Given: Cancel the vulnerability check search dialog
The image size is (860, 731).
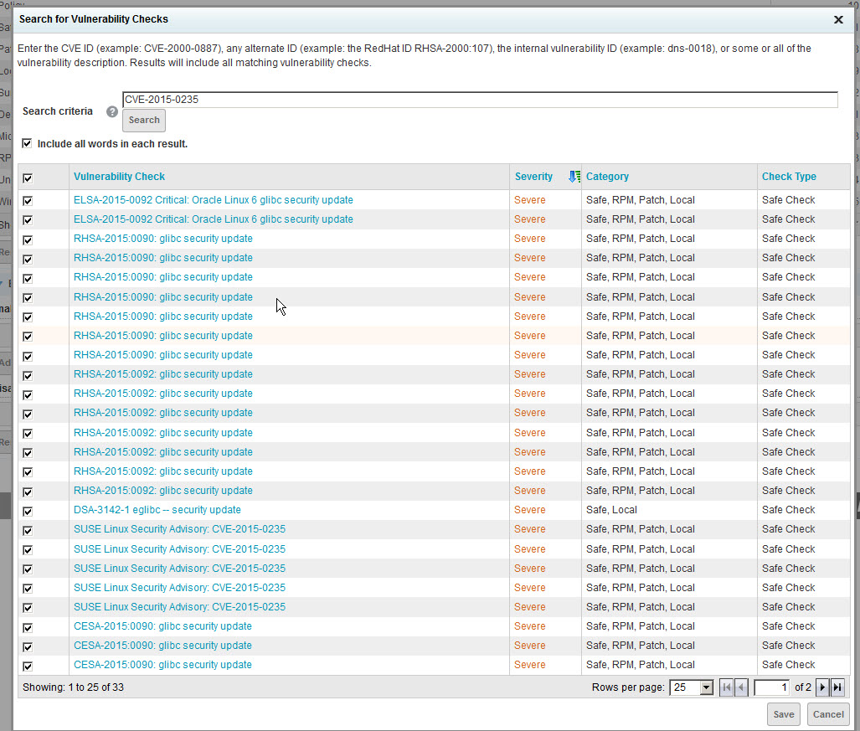Looking at the screenshot, I should pos(828,714).
